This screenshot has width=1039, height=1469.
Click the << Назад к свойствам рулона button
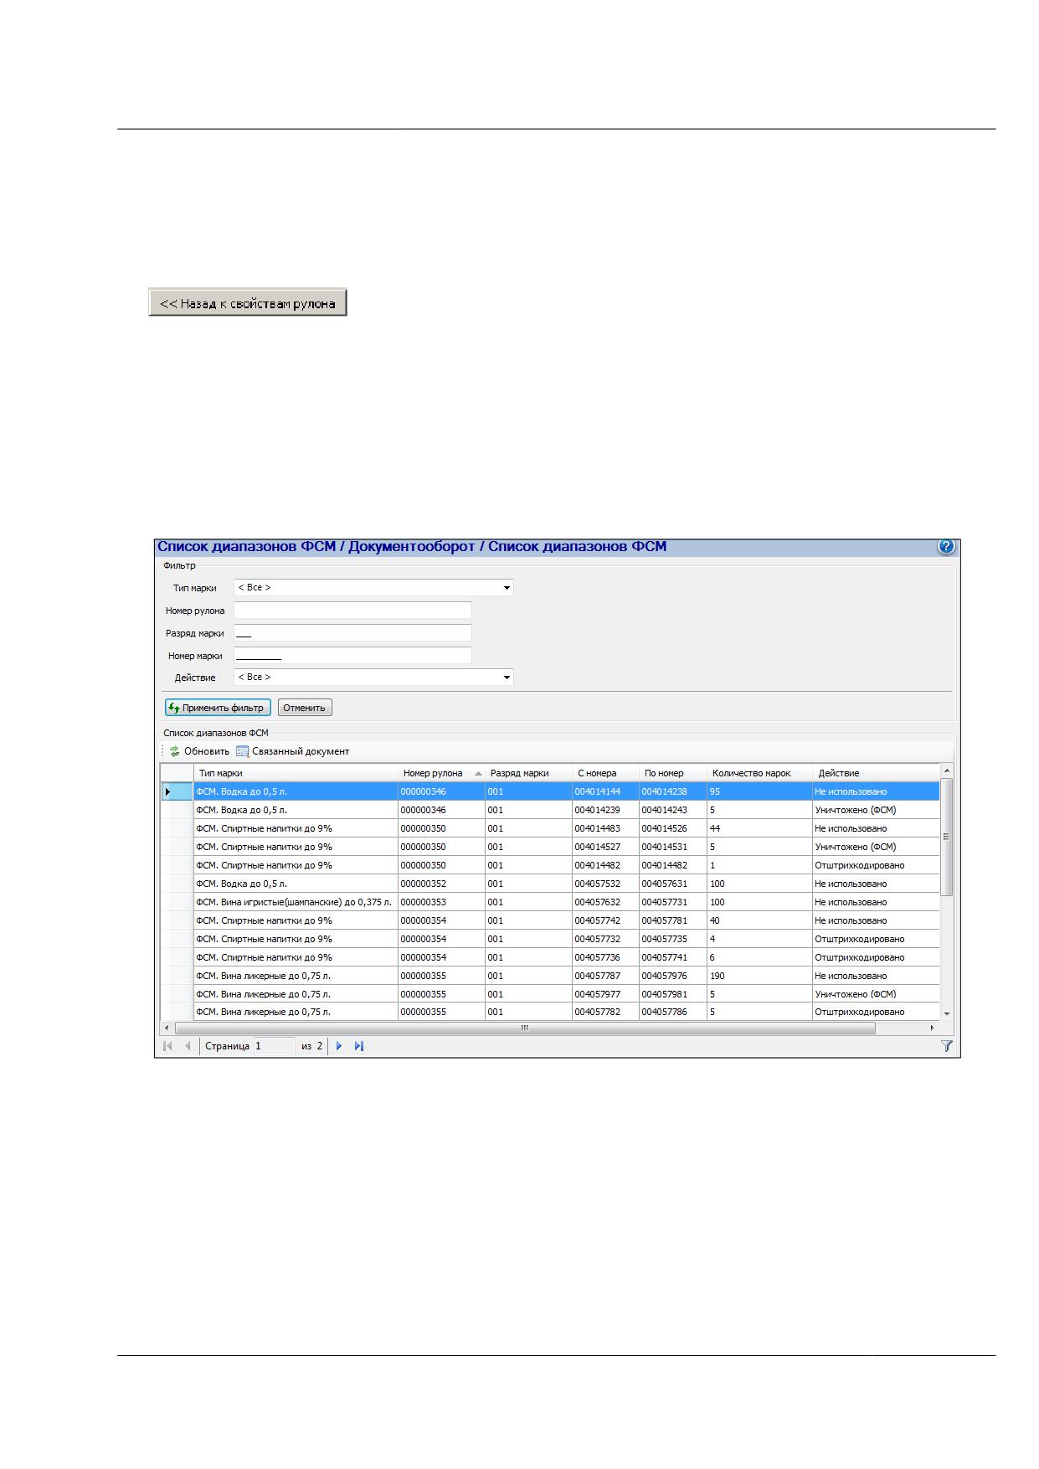pos(248,303)
